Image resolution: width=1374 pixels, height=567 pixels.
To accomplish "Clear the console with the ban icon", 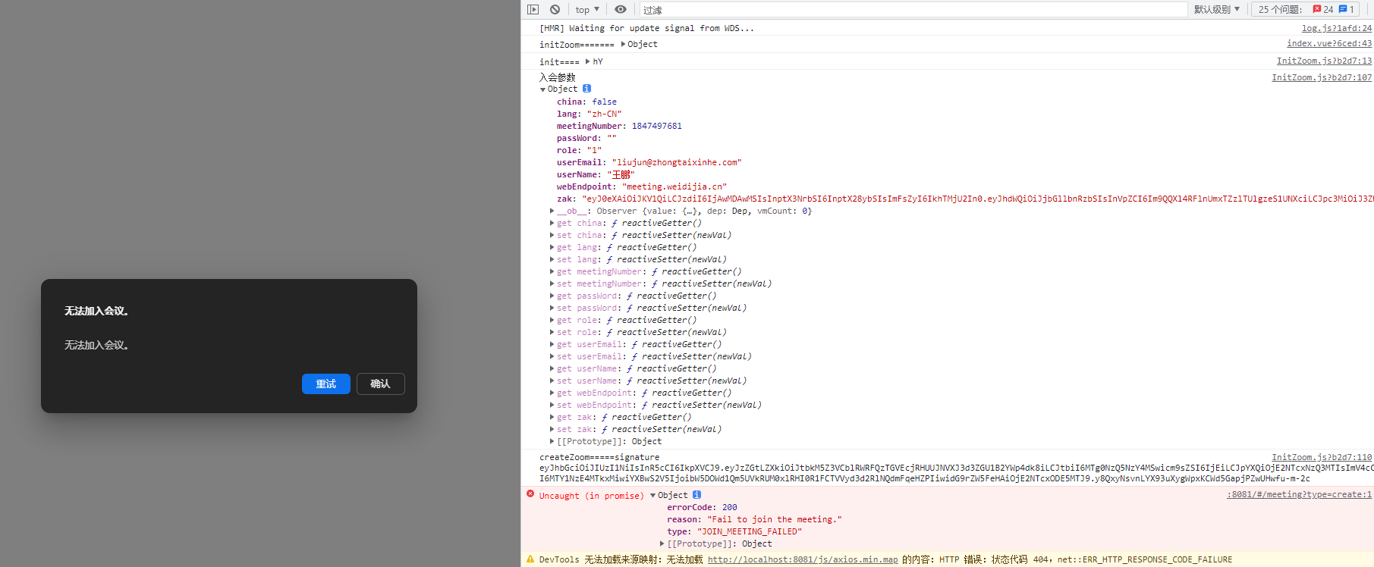I will click(x=555, y=10).
